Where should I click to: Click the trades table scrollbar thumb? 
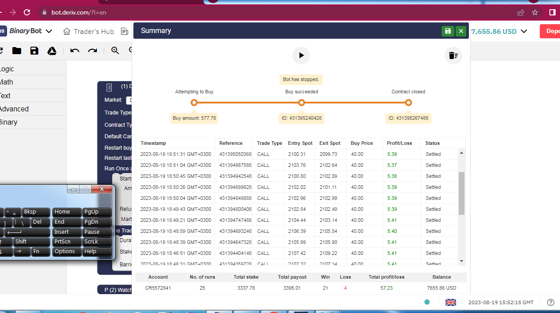coord(461,193)
